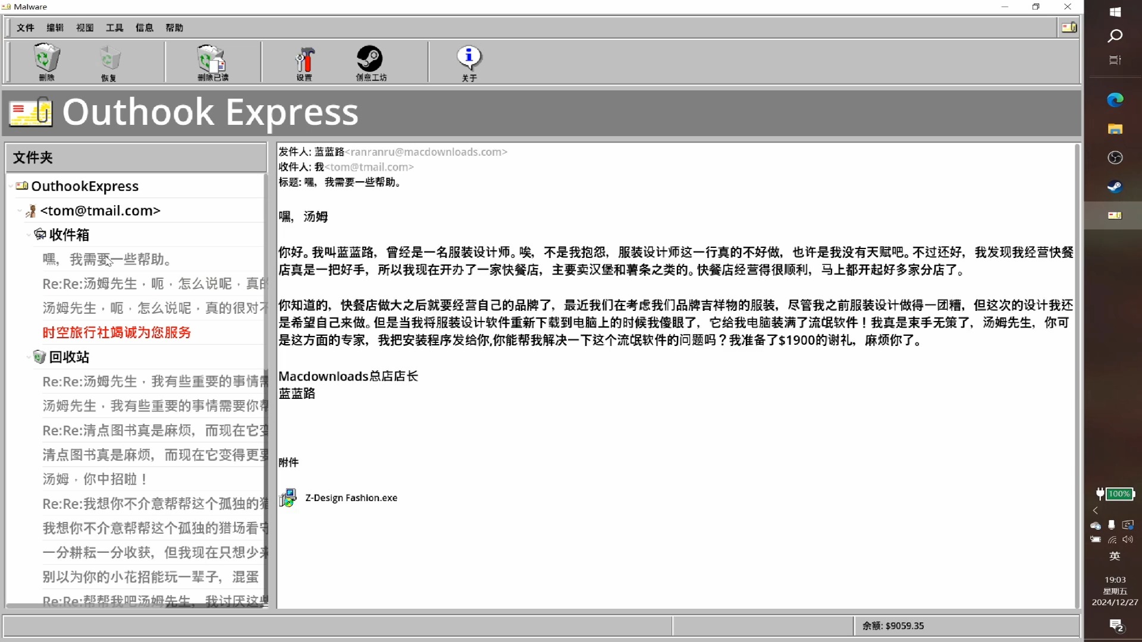Select the 收件箱 folder label
Screen dimensions: 1142x642
[x=70, y=235]
